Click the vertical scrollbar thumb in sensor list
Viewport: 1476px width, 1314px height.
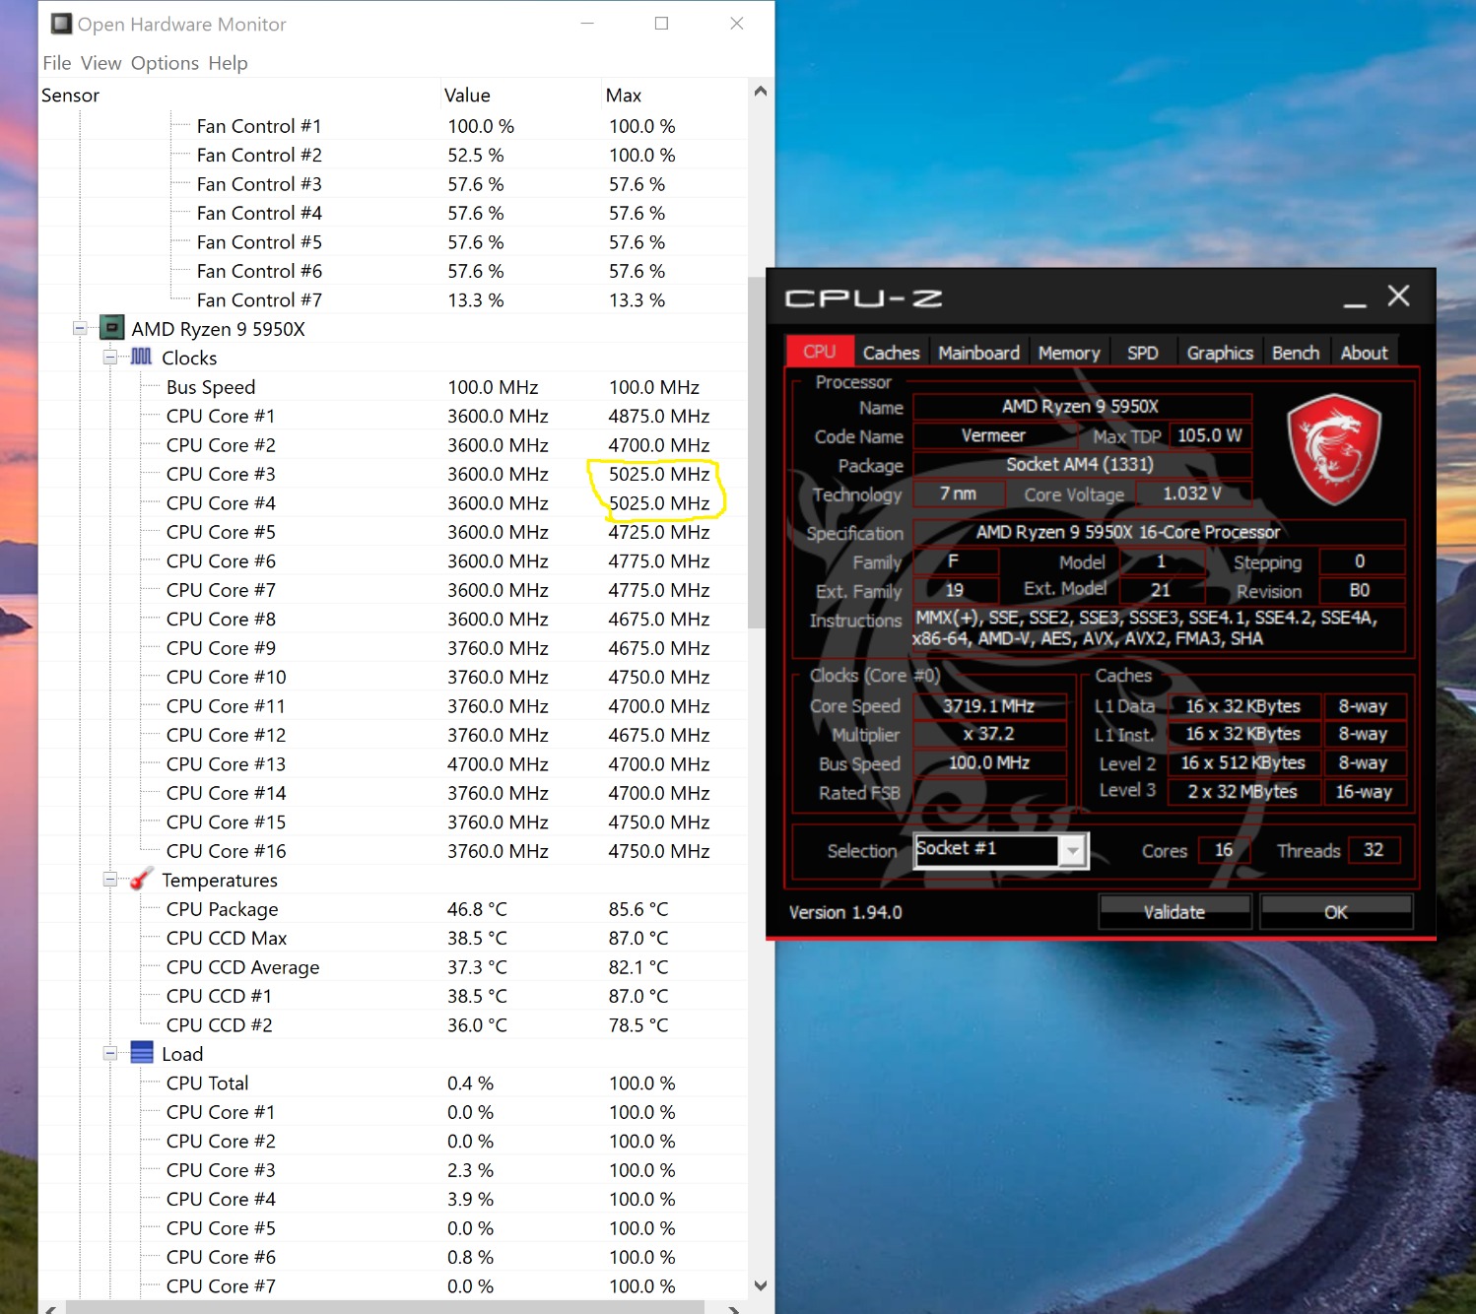pyautogui.click(x=757, y=452)
